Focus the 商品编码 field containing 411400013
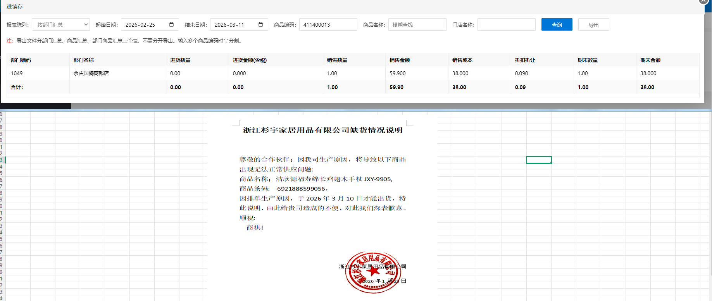The width and height of the screenshot is (712, 301). click(328, 24)
